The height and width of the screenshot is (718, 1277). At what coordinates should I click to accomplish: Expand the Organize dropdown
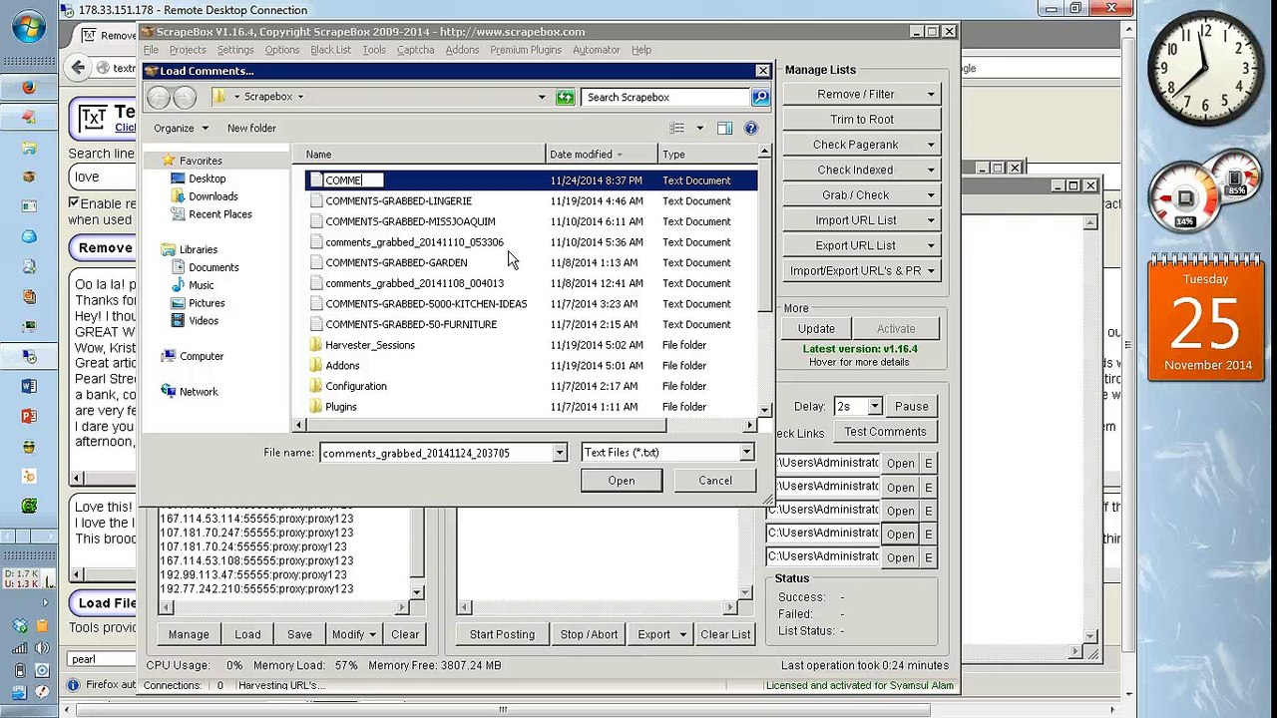pyautogui.click(x=181, y=128)
